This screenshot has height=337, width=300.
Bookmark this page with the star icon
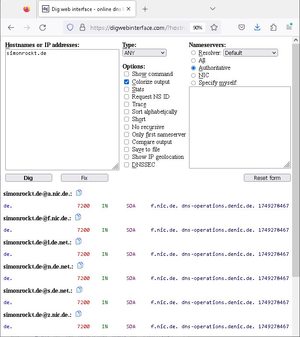[x=214, y=27]
